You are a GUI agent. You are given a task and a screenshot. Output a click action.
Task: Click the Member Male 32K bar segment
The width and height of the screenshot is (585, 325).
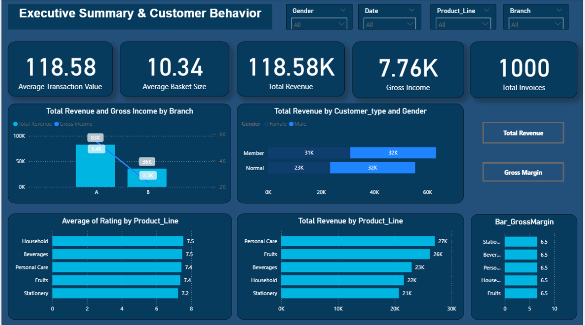(393, 153)
